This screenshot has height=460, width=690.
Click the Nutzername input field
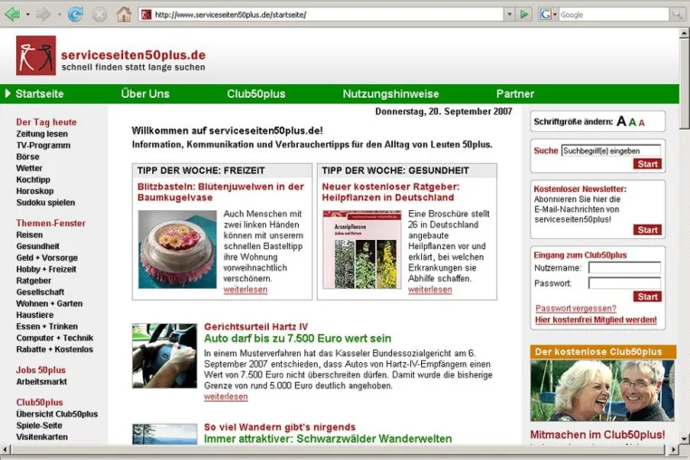625,268
